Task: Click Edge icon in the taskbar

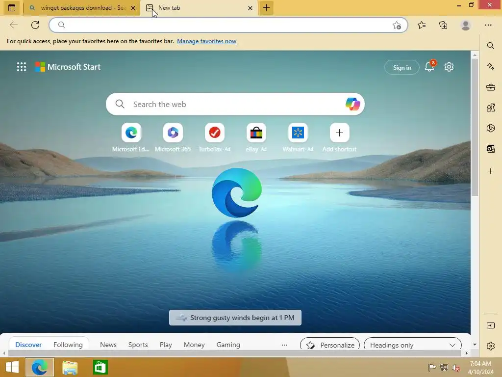Action: pos(39,367)
